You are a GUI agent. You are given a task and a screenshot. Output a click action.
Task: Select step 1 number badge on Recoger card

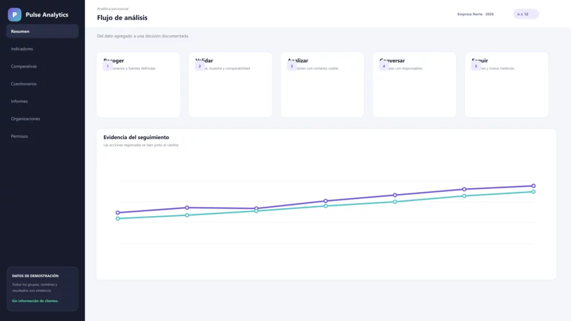point(108,66)
